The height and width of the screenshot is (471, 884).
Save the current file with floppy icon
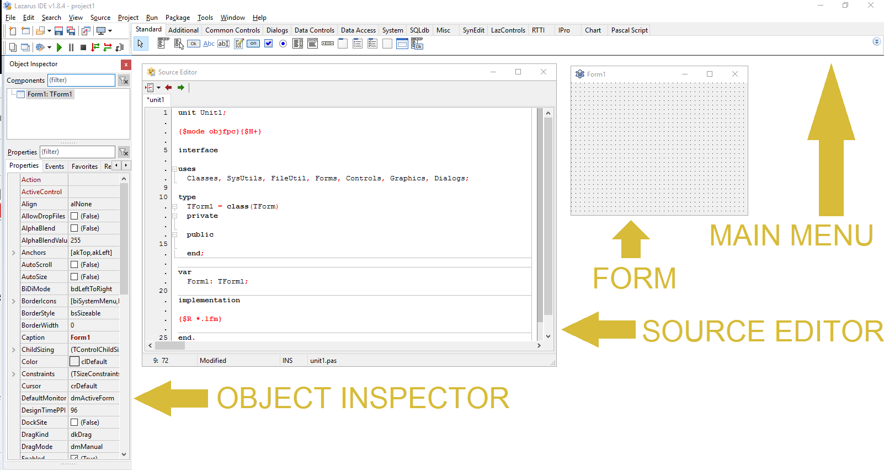click(58, 31)
